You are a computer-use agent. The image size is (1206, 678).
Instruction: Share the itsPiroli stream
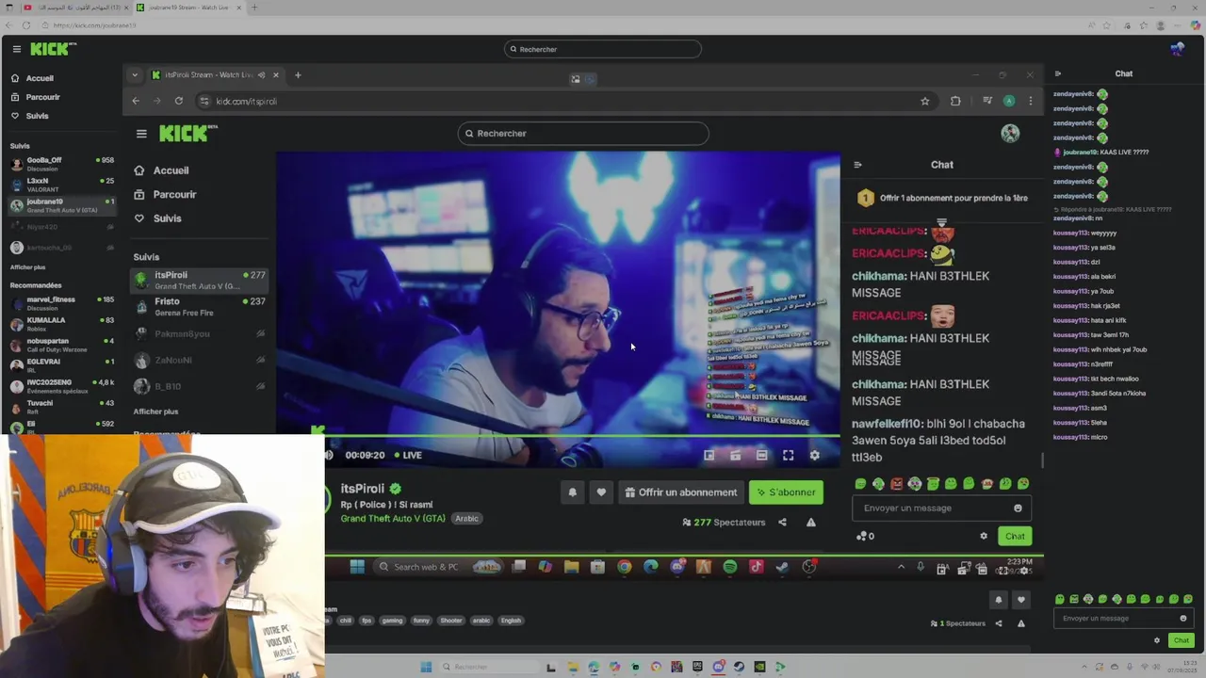coord(782,523)
